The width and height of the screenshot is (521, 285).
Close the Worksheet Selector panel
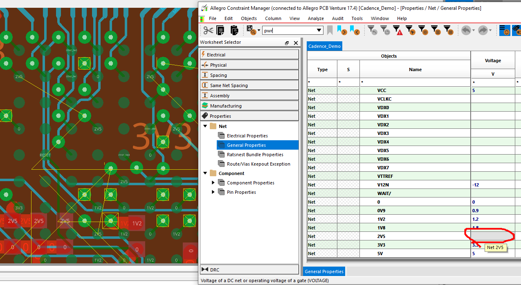[x=296, y=43]
